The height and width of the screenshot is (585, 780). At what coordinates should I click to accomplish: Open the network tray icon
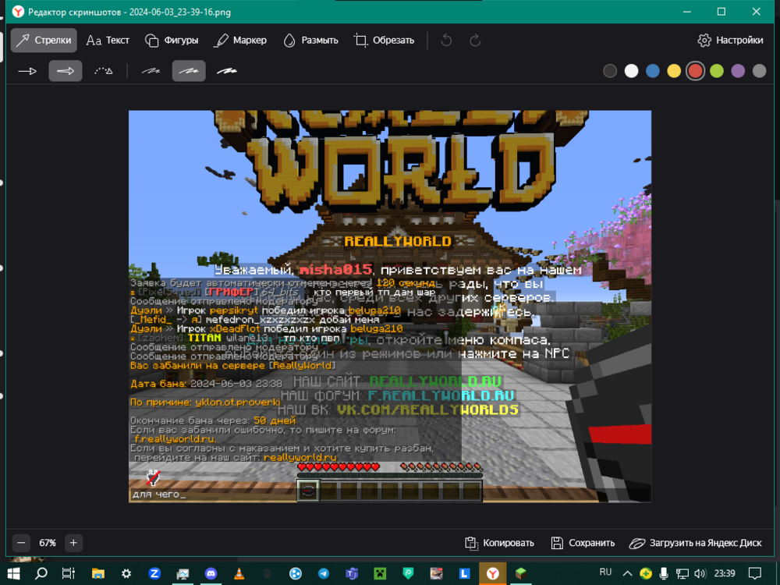682,573
